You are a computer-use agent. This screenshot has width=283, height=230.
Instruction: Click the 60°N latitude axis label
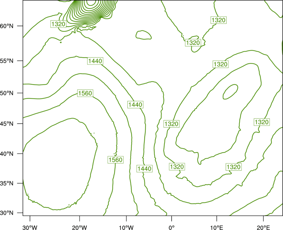click(7, 26)
